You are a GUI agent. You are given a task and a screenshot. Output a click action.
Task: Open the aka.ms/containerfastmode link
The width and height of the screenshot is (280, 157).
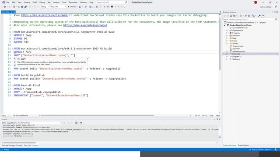44,15
